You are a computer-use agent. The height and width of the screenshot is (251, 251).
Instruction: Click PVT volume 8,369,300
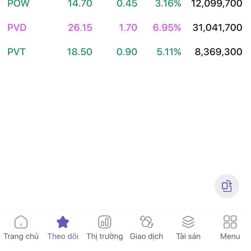(x=218, y=52)
